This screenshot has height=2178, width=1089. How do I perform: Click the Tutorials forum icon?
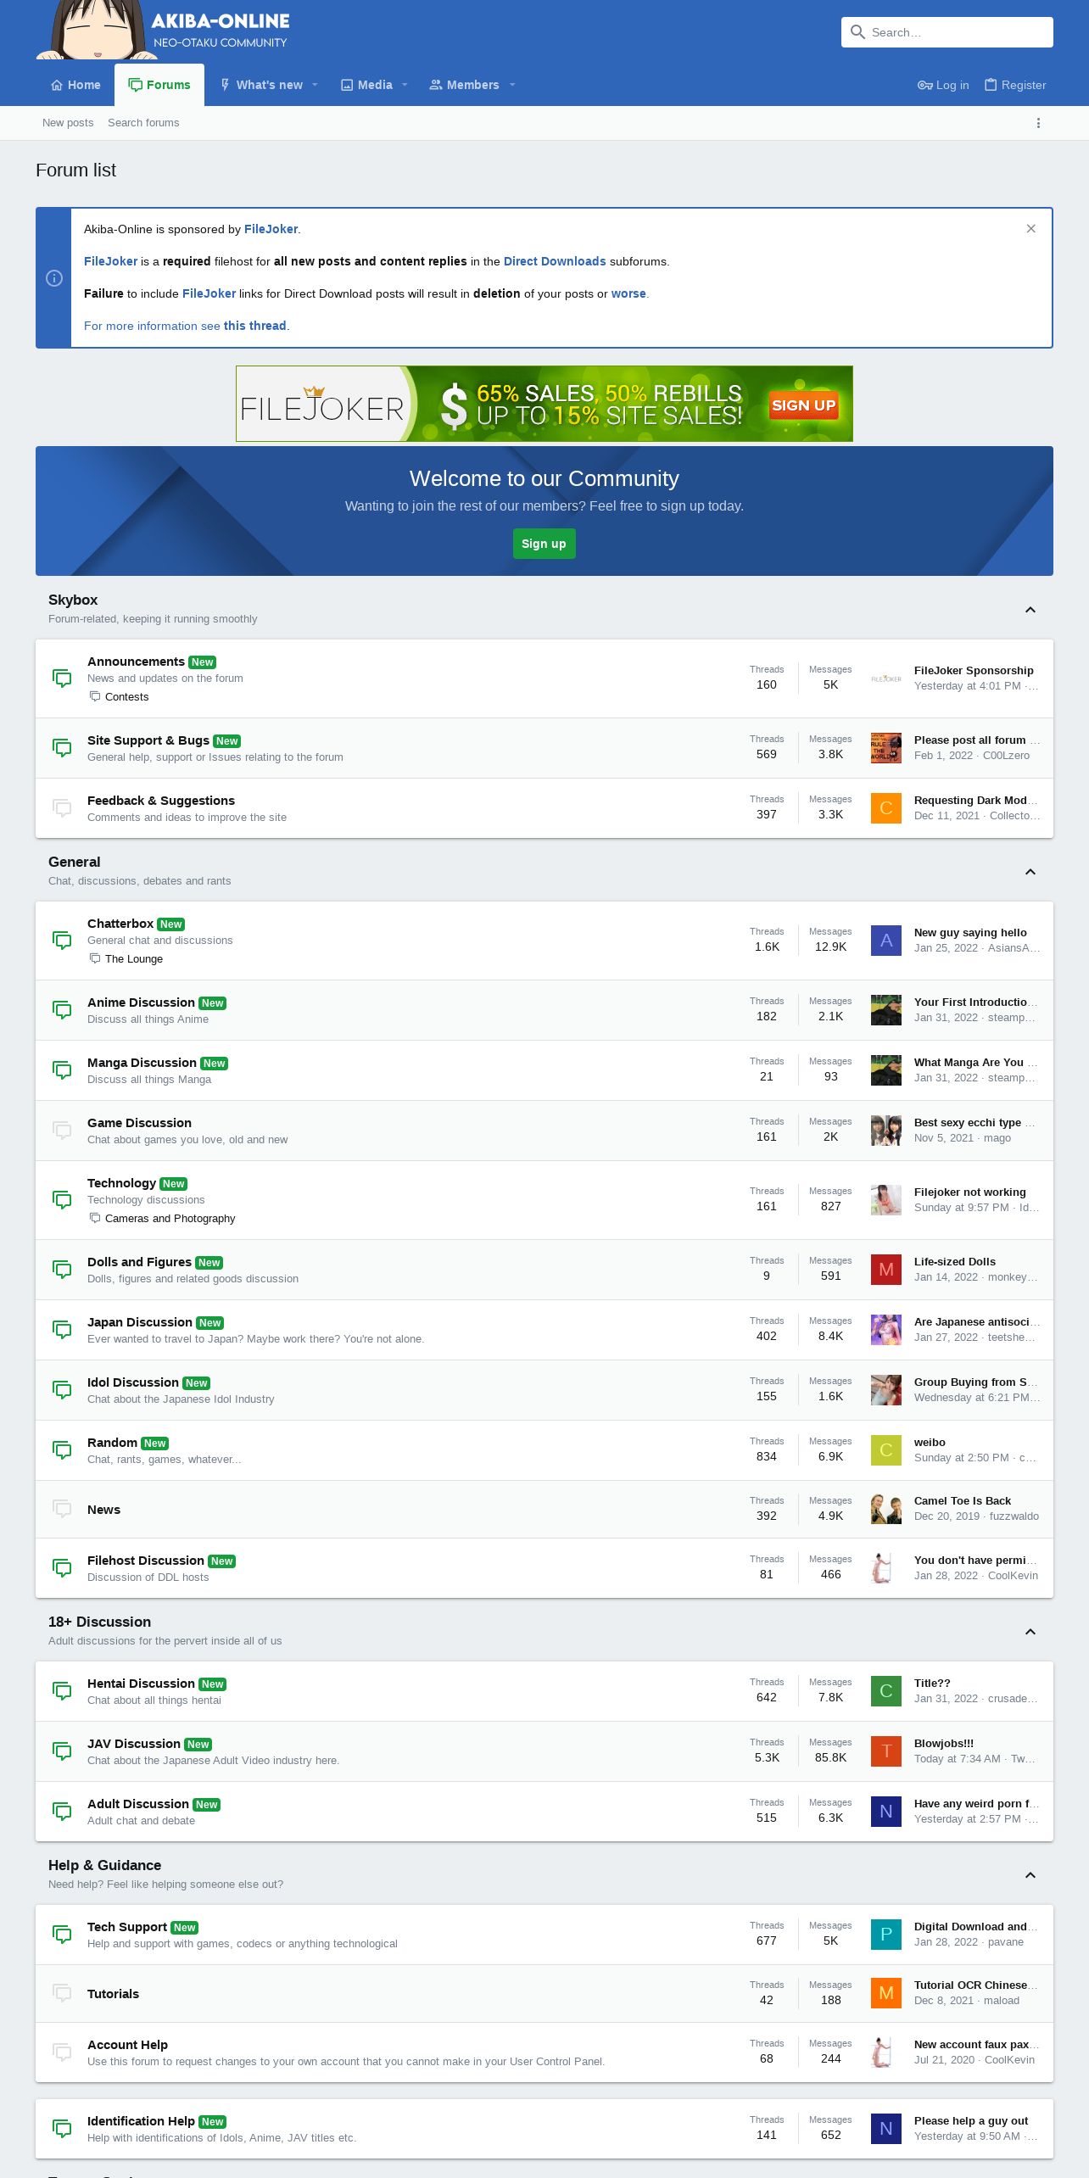click(62, 1993)
